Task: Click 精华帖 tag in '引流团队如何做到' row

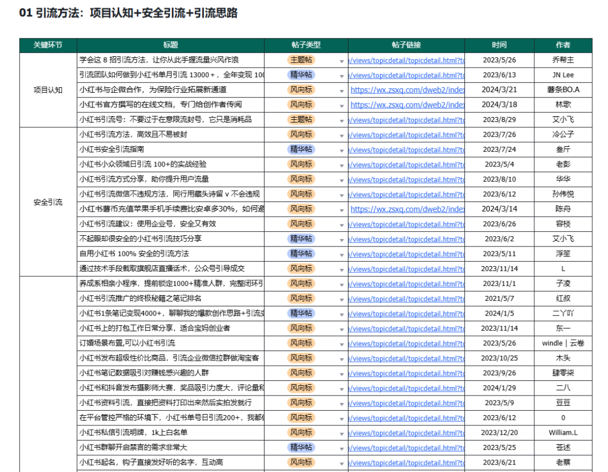Action: [301, 75]
